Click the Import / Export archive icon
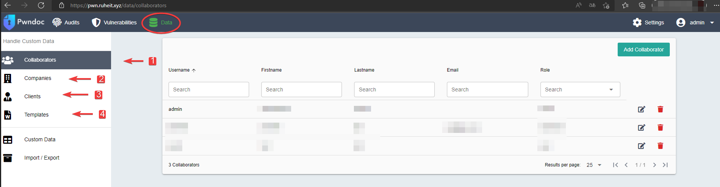The height and width of the screenshot is (187, 720). coord(8,158)
